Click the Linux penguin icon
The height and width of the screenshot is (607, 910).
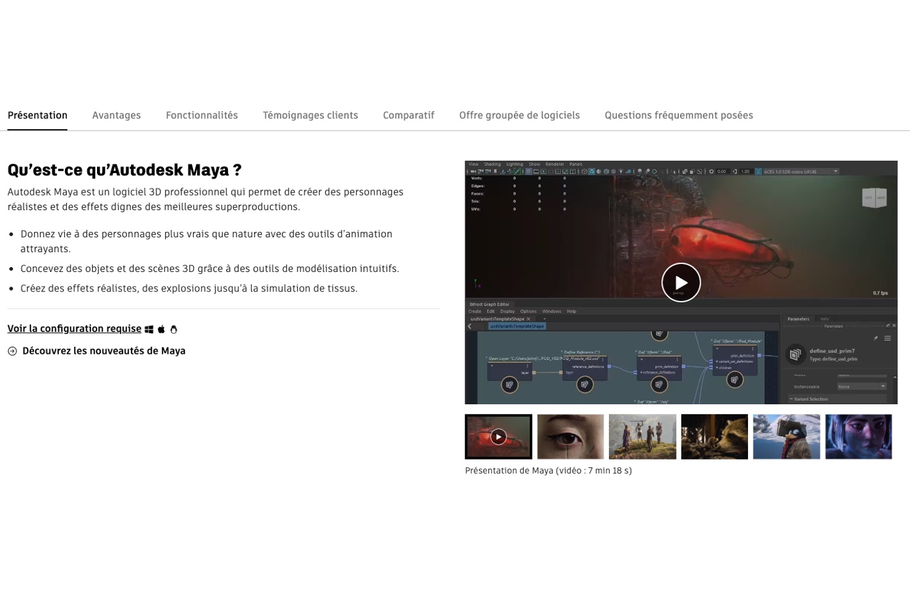click(174, 329)
